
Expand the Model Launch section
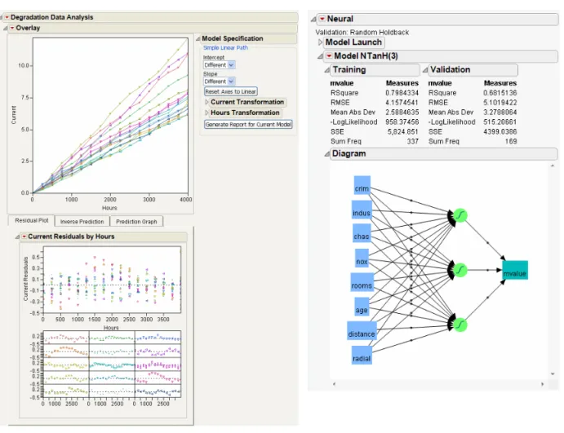(320, 42)
